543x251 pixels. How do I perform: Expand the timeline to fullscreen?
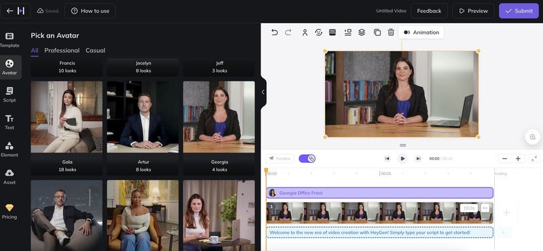[534, 159]
